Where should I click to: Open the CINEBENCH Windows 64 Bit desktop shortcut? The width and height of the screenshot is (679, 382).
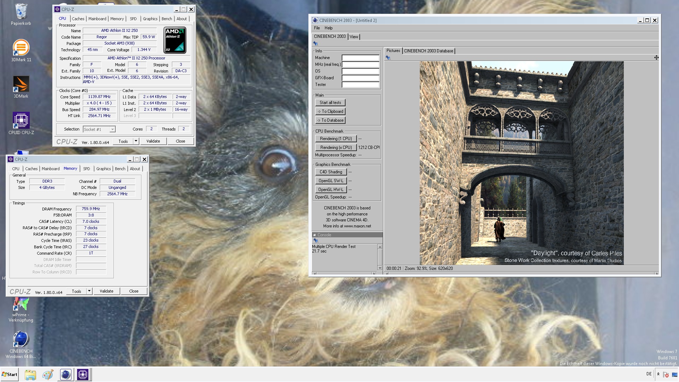[x=21, y=344]
